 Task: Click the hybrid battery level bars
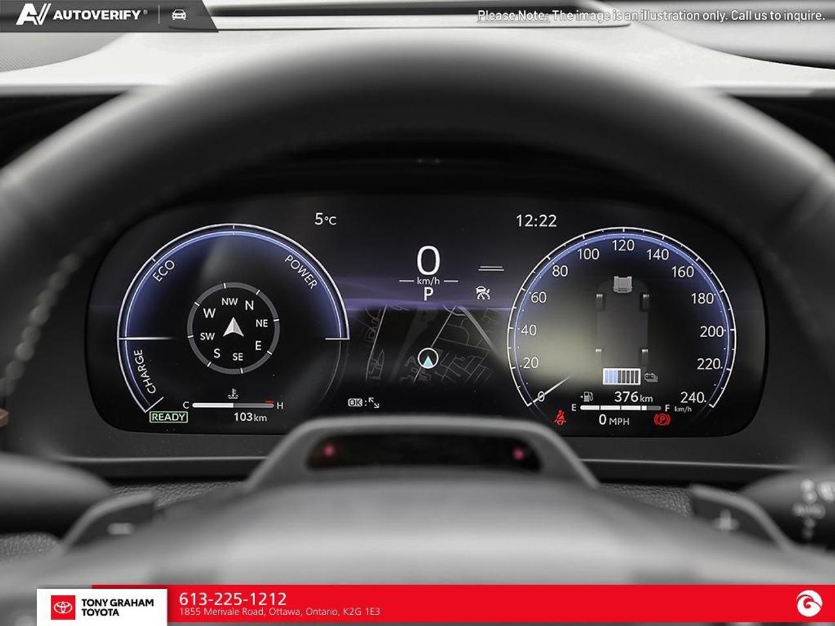pyautogui.click(x=622, y=377)
